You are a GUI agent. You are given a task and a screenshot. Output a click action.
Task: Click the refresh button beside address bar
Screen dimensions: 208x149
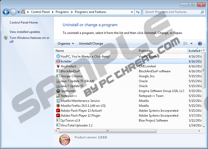pos(138,12)
